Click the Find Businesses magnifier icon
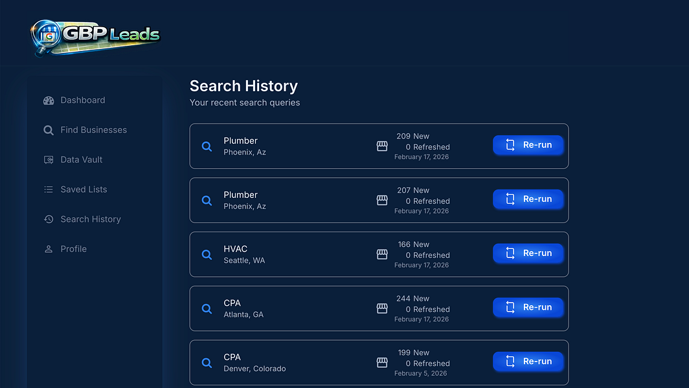Viewport: 689px width, 388px height. tap(49, 131)
